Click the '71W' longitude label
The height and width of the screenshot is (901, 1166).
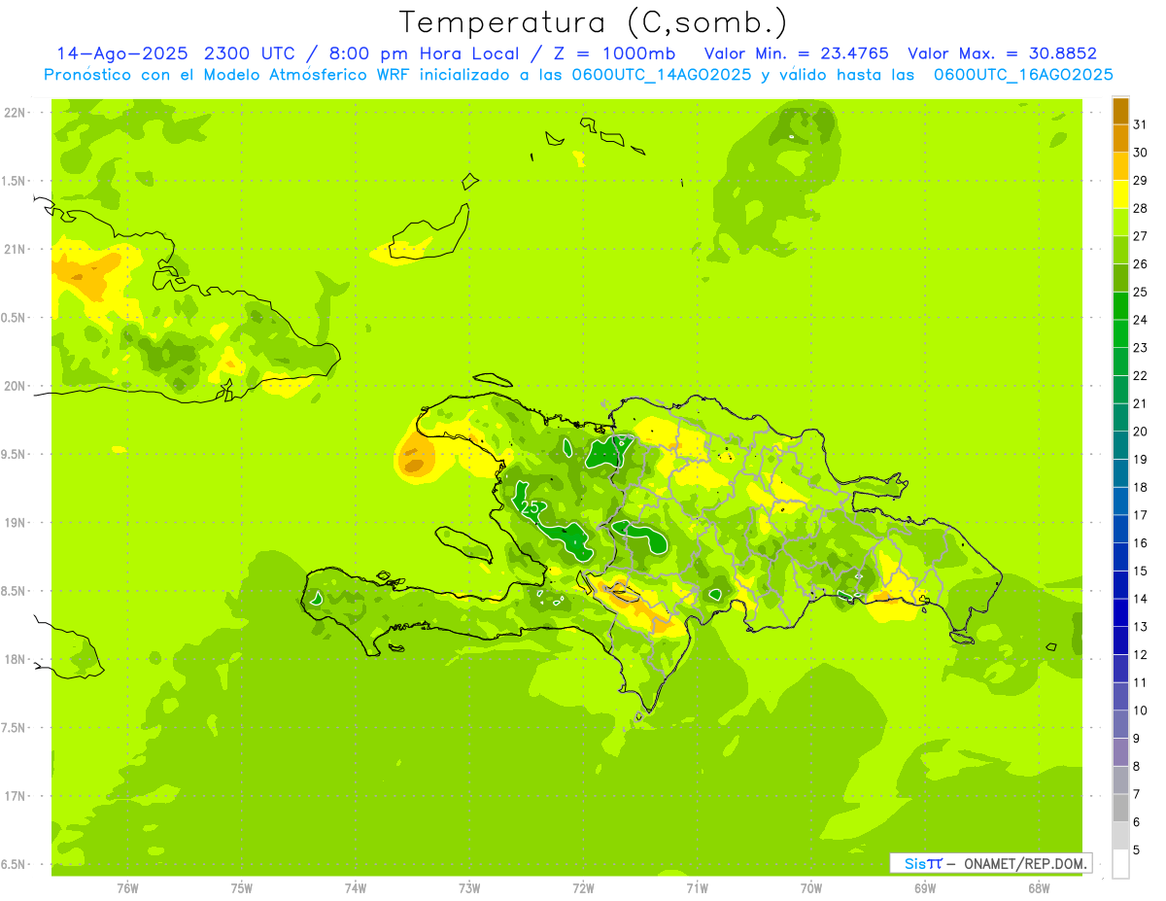tap(697, 887)
